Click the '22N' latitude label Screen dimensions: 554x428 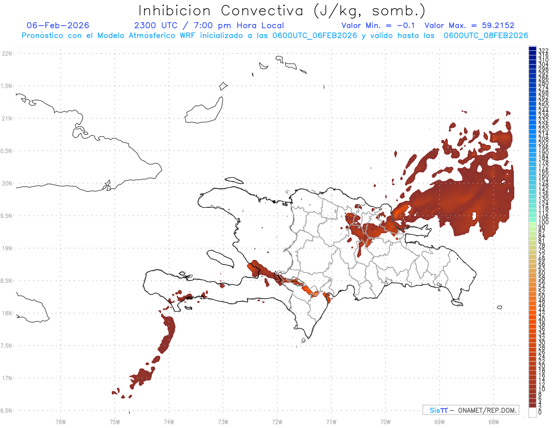point(6,54)
